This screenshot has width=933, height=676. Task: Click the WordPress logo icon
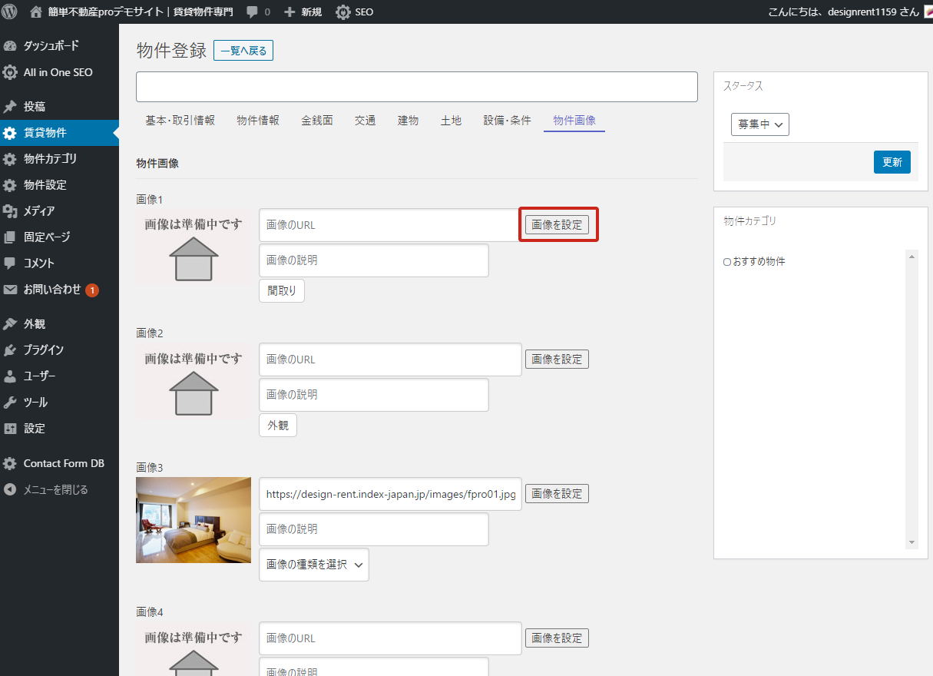point(10,12)
